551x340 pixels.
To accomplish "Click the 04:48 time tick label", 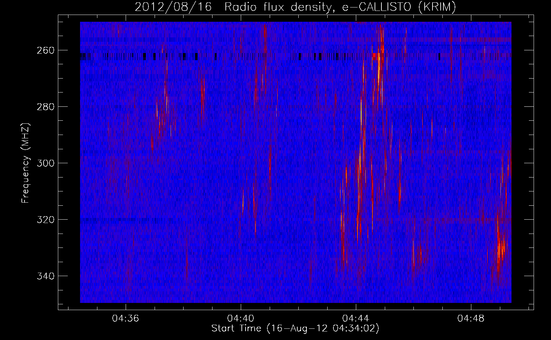I will (471, 319).
